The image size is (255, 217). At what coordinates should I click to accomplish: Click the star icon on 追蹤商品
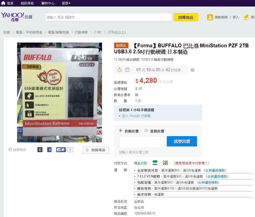point(87,150)
